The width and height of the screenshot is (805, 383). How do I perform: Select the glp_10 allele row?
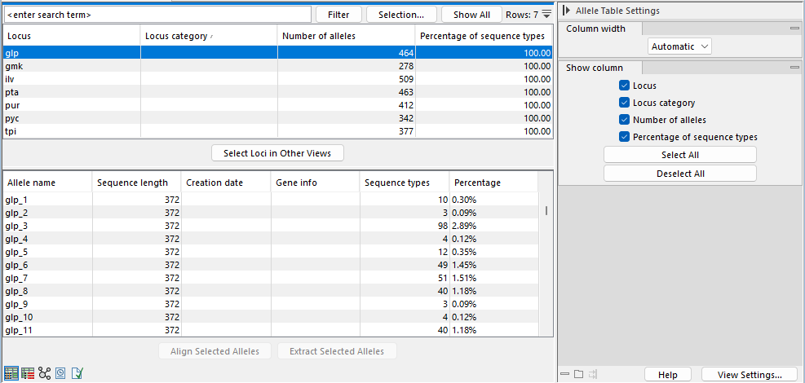point(271,317)
